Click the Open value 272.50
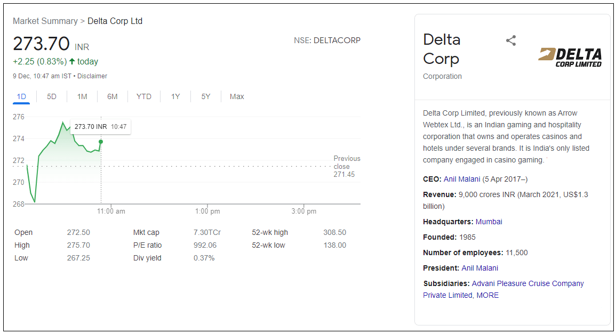The height and width of the screenshot is (334, 616). pyautogui.click(x=78, y=232)
